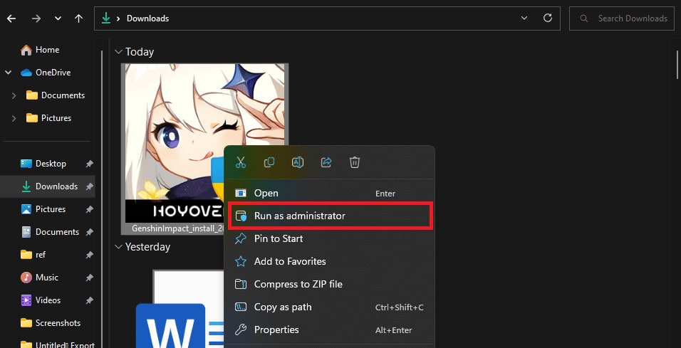Choose Run as administrator
The height and width of the screenshot is (348, 681).
[330, 216]
